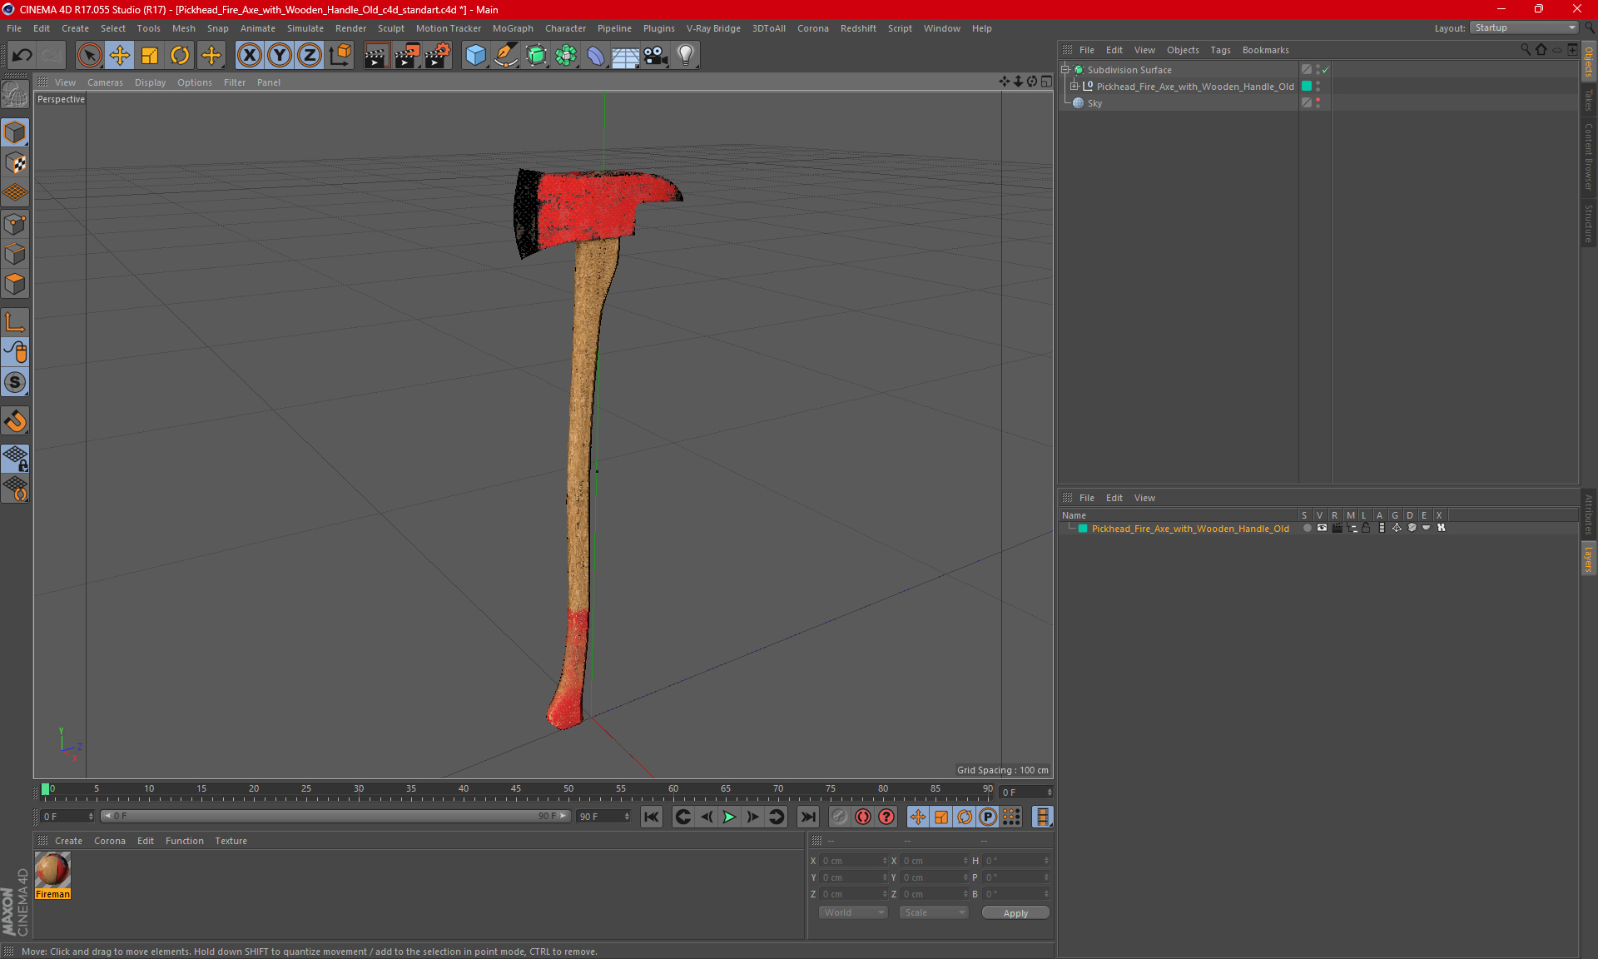Toggle Subdivision Surface enable checkmark
1598x959 pixels.
[1326, 70]
